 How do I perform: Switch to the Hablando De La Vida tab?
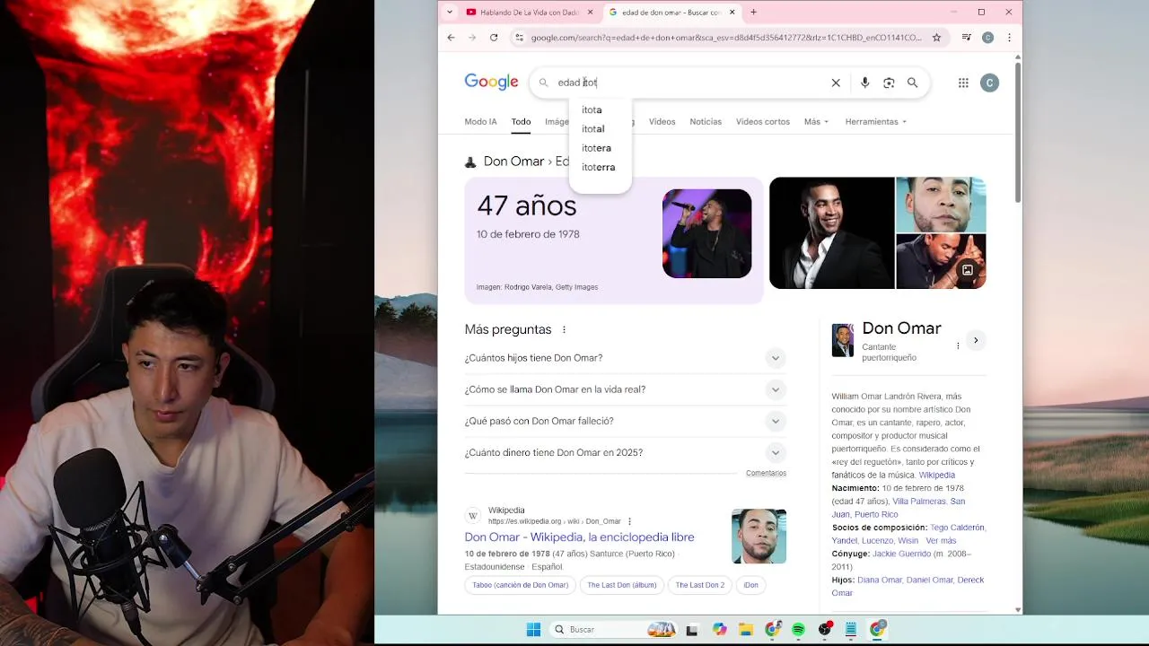click(530, 13)
